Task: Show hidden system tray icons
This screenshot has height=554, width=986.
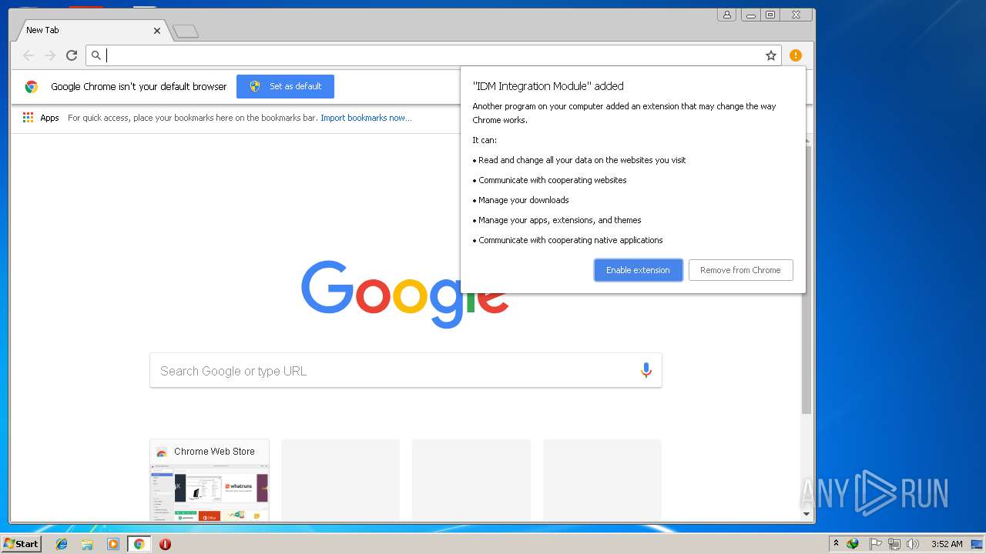Action: click(x=836, y=544)
